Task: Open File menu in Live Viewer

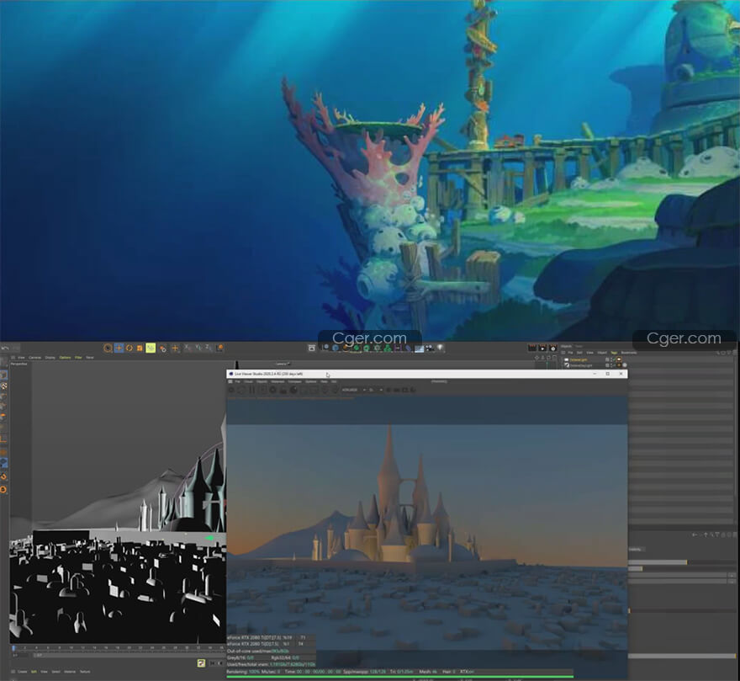Action: point(238,381)
